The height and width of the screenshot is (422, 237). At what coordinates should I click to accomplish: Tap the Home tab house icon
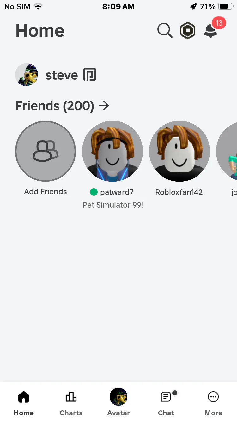coord(24,397)
